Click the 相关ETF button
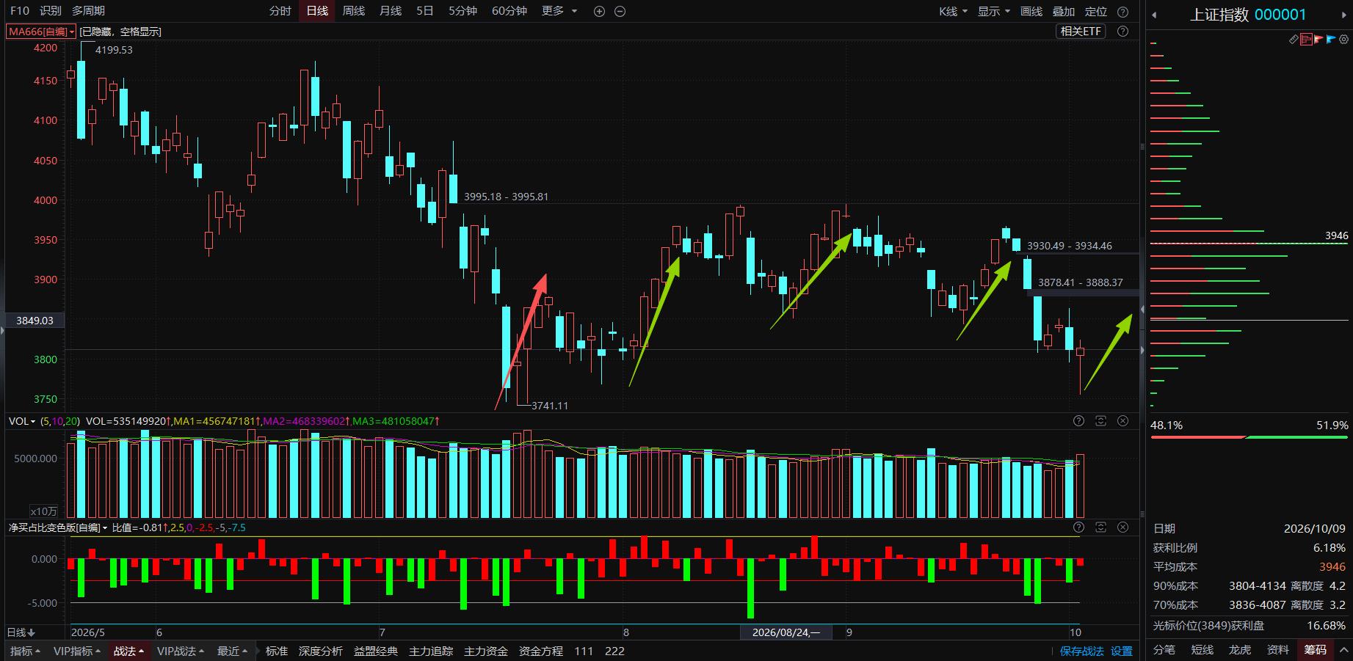Screen dimensions: 1353x661 (1081, 32)
